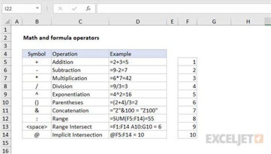Select column H header

(x=248, y=22)
